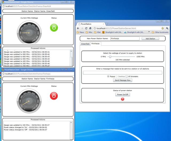
Task: Open the new tab button beside PowerStation tab
Action: pos(108,24)
